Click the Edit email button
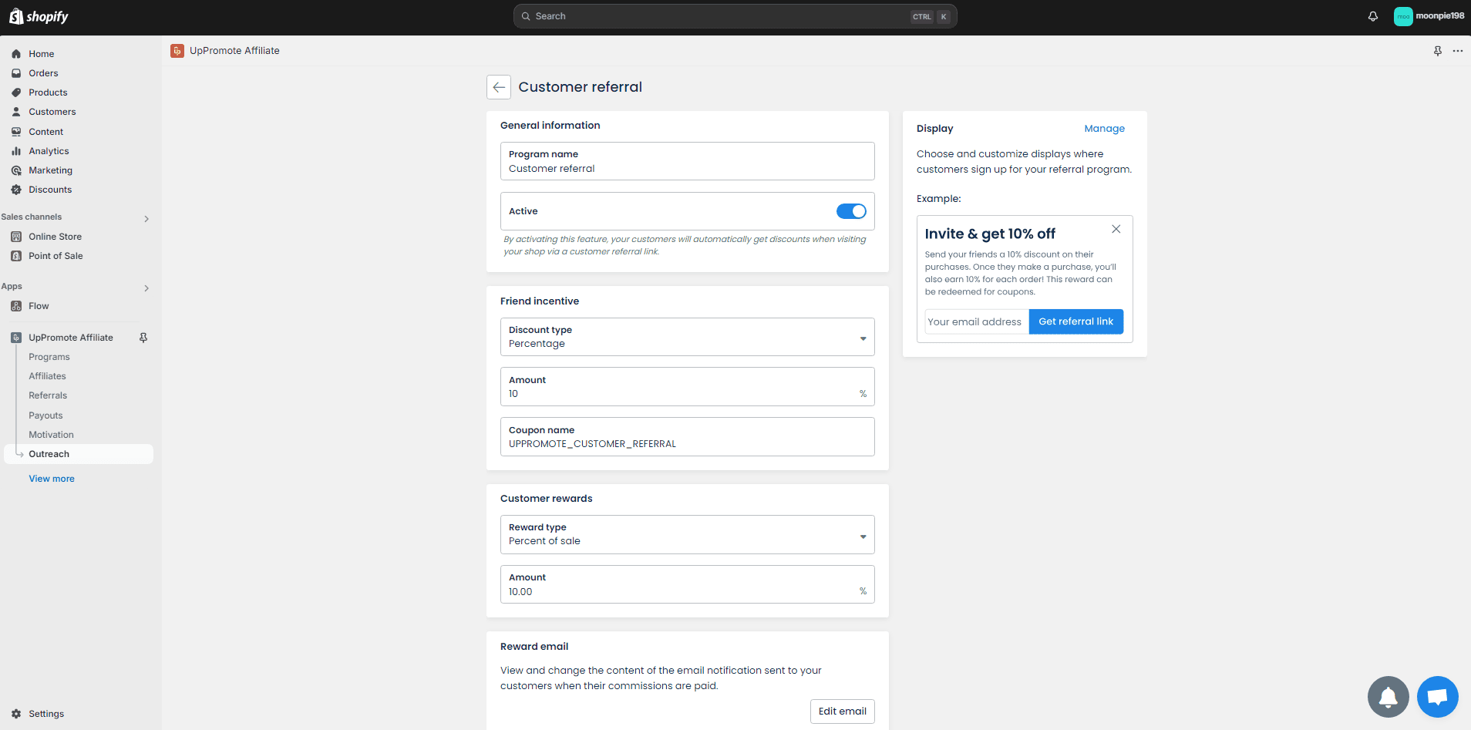The height and width of the screenshot is (730, 1471). pyautogui.click(x=843, y=711)
